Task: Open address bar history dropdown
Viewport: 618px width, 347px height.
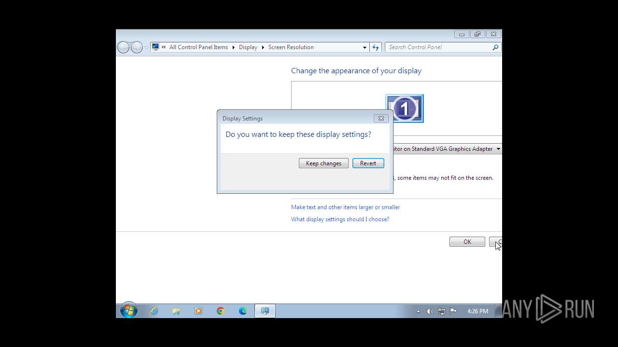Action: pos(365,47)
